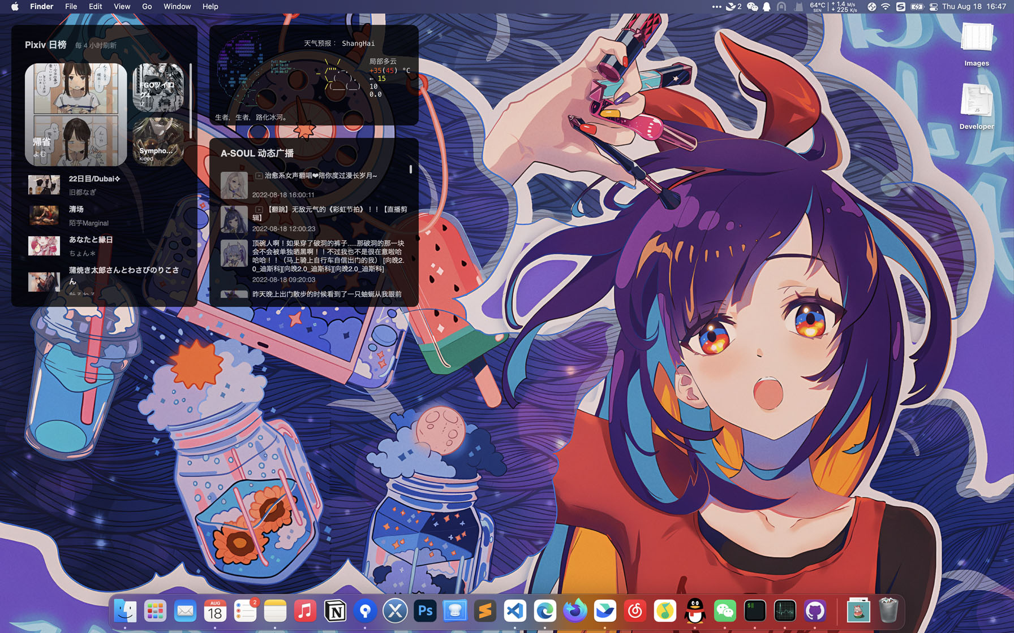Screen dimensions: 1014x633
Task: Click the QQ penguin status icon
Action: click(x=767, y=7)
